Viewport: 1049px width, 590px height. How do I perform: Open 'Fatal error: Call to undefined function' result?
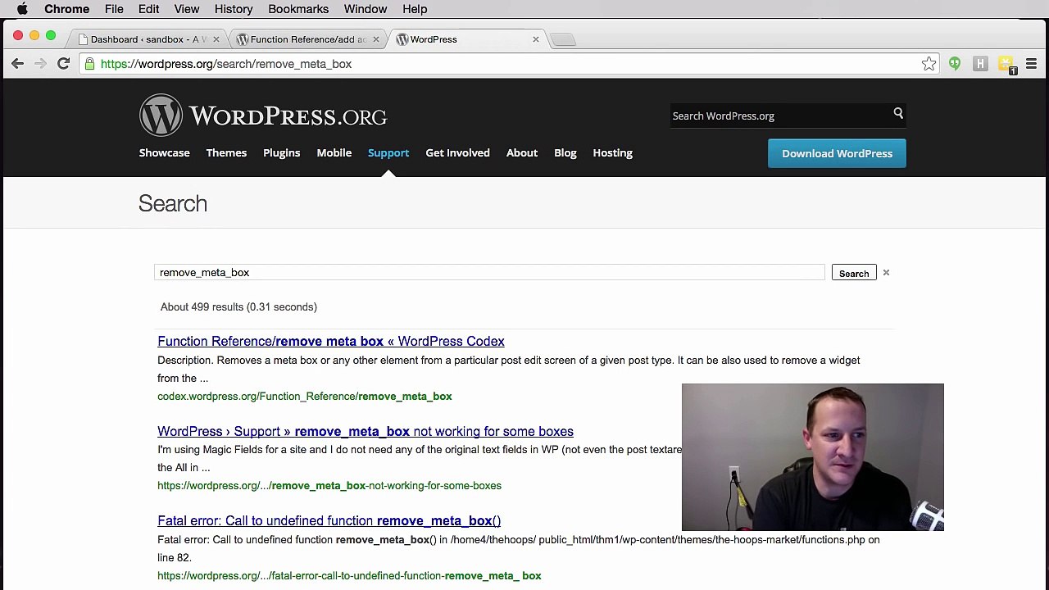(x=329, y=521)
